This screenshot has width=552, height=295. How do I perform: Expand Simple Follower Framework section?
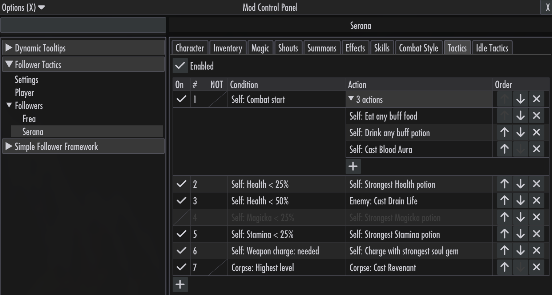pyautogui.click(x=84, y=146)
